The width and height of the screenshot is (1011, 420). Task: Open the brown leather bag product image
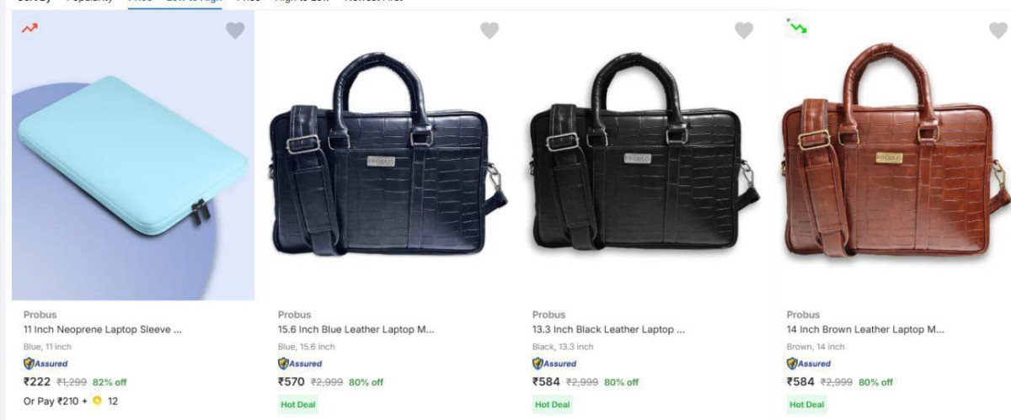[x=895, y=157]
